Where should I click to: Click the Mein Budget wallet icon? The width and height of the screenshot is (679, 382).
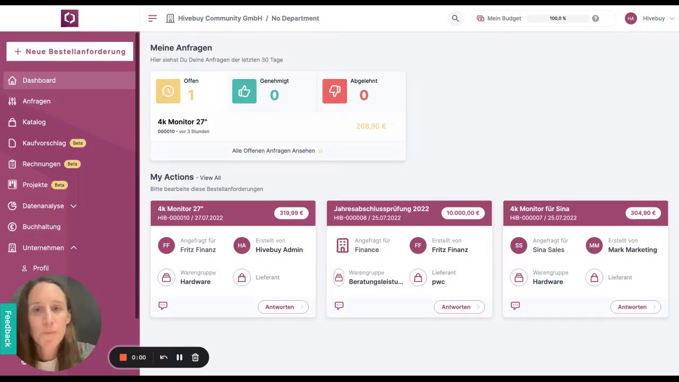481,18
